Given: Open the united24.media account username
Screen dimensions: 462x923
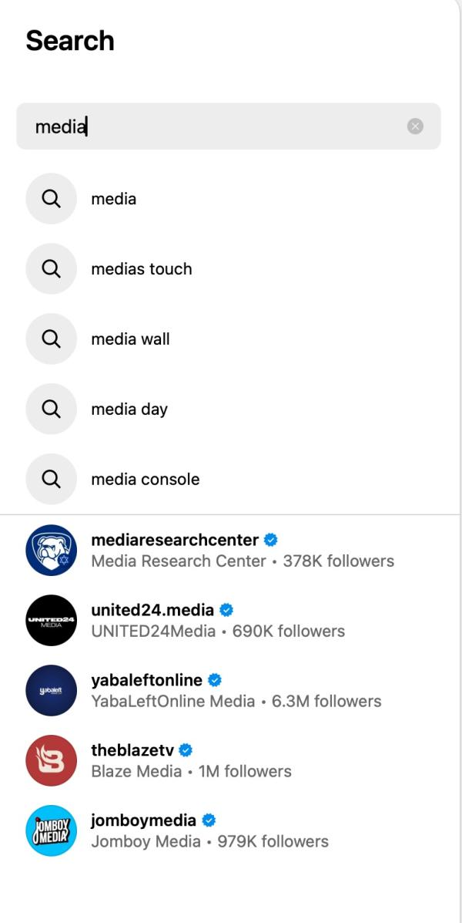Looking at the screenshot, I should pyautogui.click(x=152, y=610).
